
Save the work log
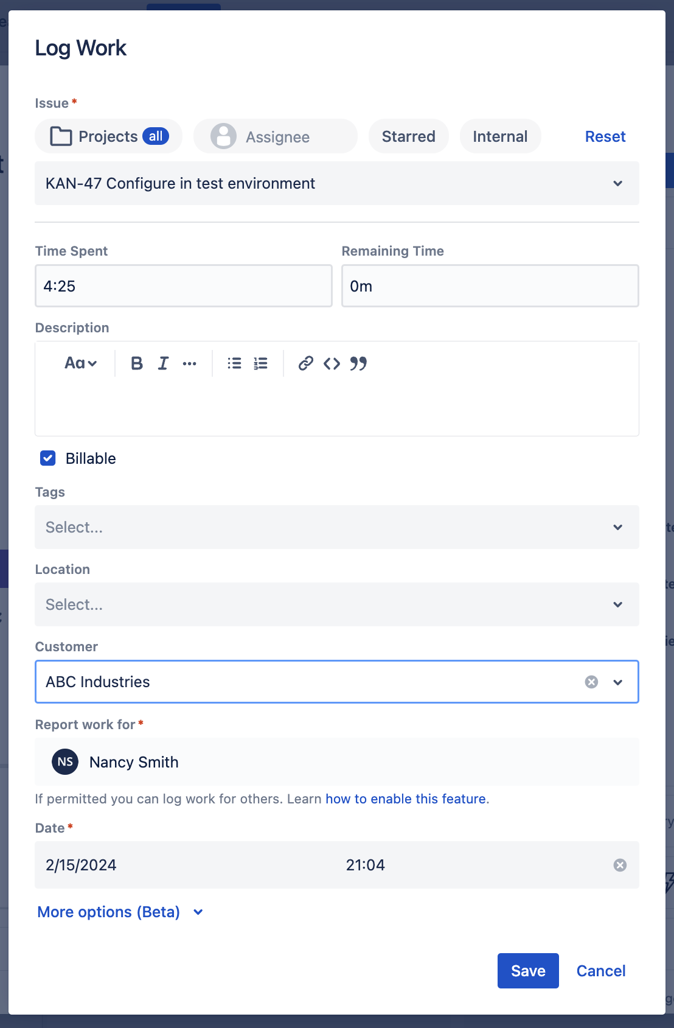click(x=527, y=971)
